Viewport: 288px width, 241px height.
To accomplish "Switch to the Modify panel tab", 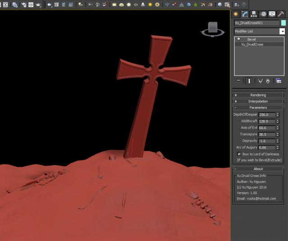I will pyautogui.click(x=244, y=14).
